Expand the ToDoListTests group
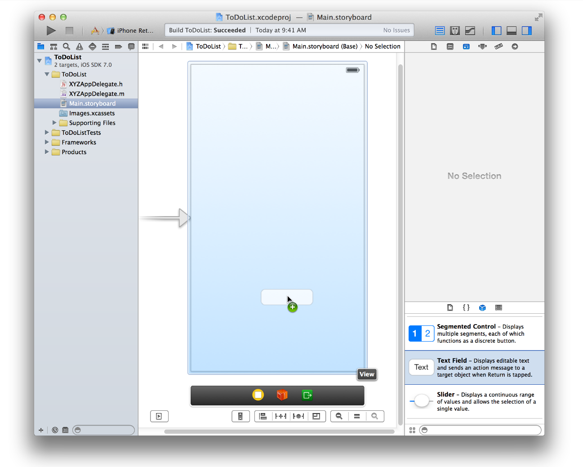Viewport: 583px width, 467px height. pyautogui.click(x=47, y=133)
